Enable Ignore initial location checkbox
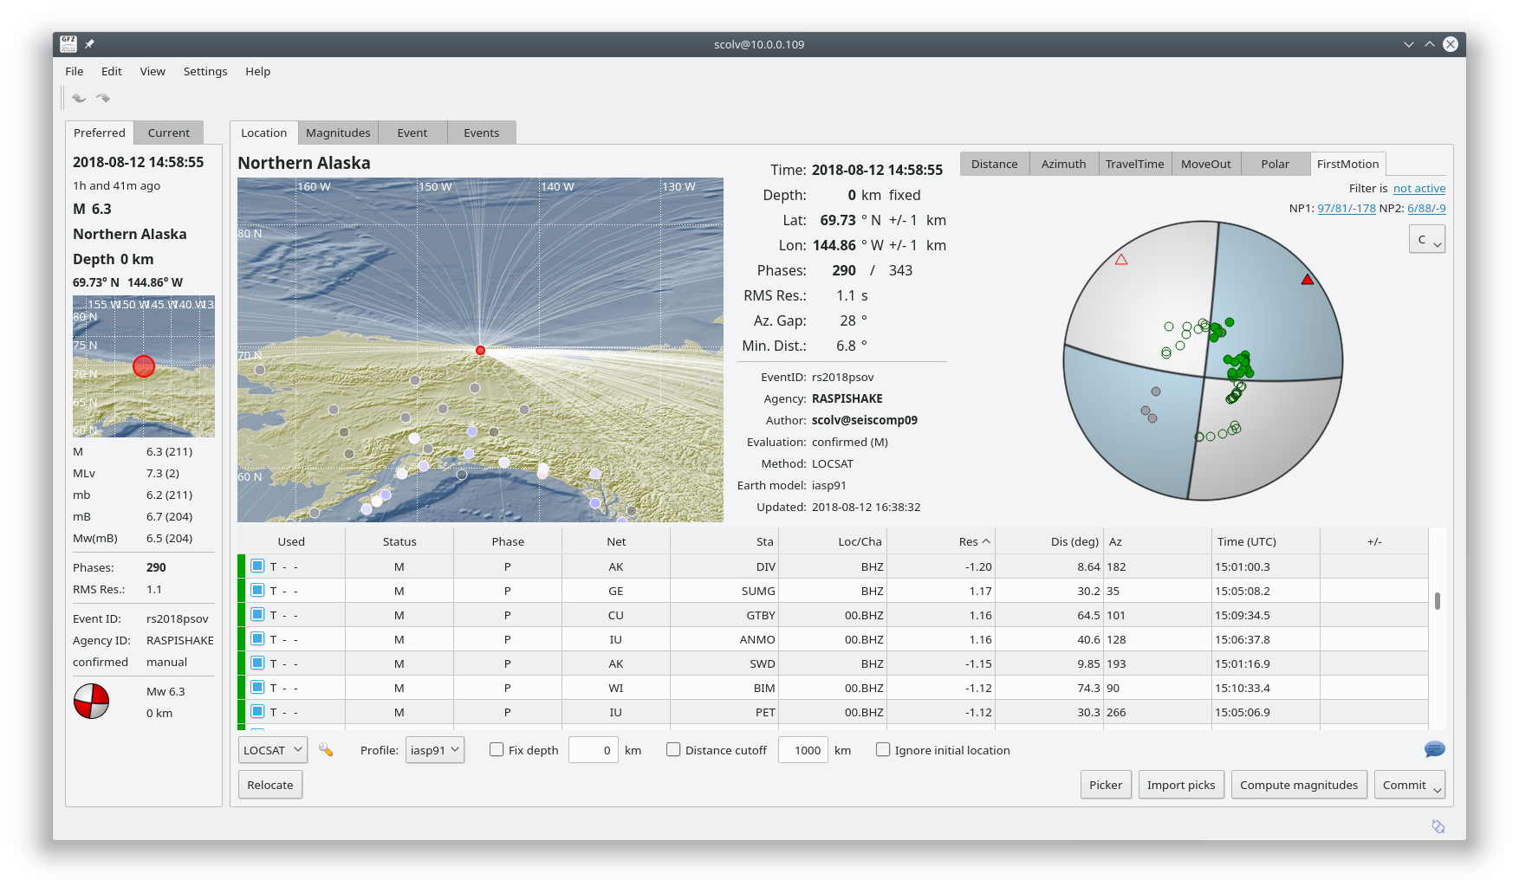The image size is (1519, 893). pyautogui.click(x=883, y=750)
